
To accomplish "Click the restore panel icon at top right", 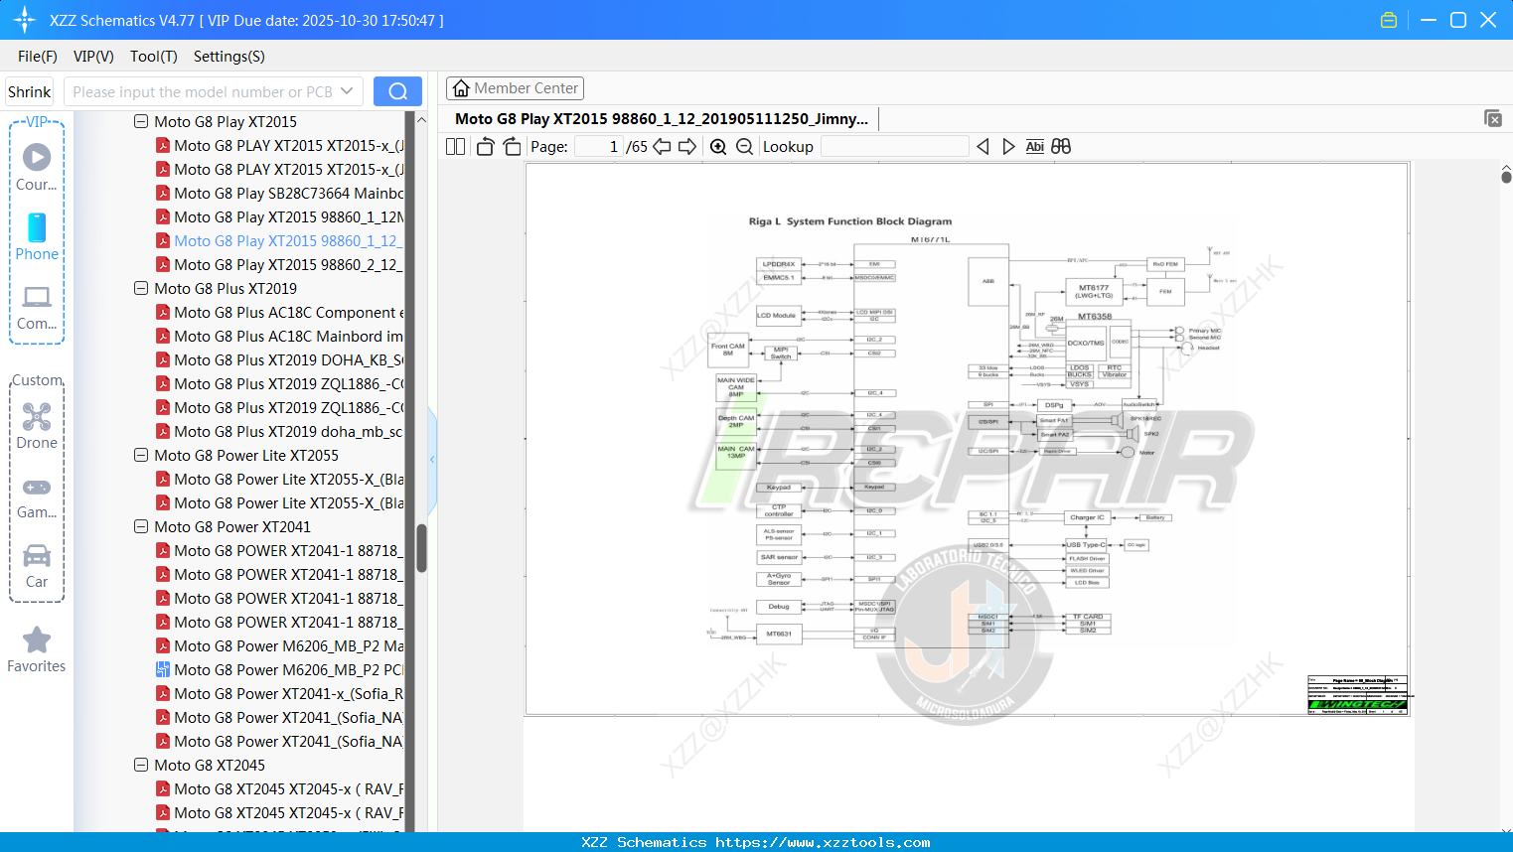I will pyautogui.click(x=1492, y=118).
